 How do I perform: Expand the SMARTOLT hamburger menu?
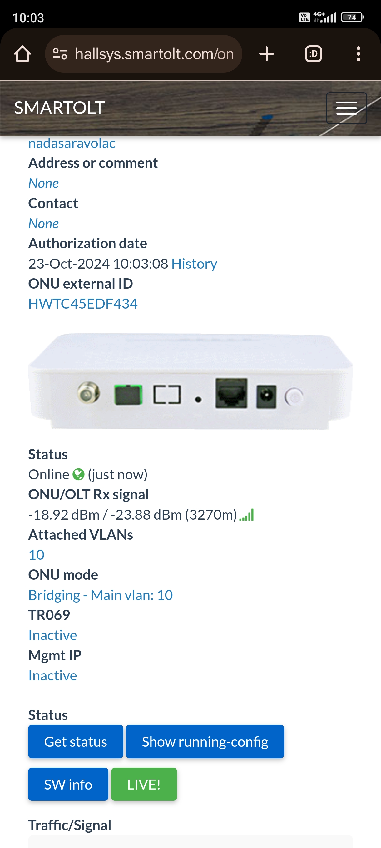pyautogui.click(x=346, y=108)
